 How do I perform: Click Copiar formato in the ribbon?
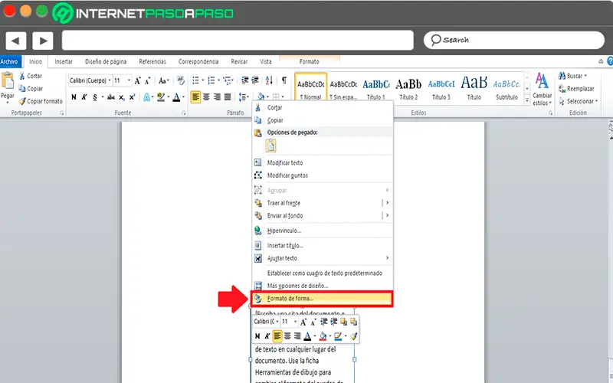[41, 101]
